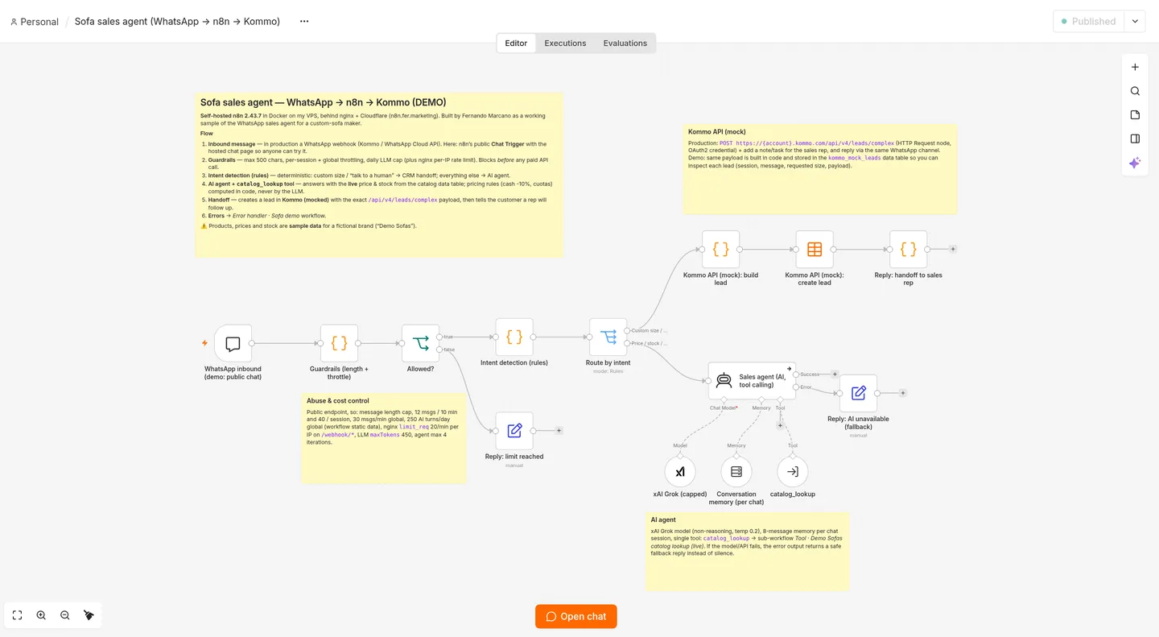Add a node with the plus icon
Viewport: 1159px width, 637px height.
pyautogui.click(x=1135, y=68)
